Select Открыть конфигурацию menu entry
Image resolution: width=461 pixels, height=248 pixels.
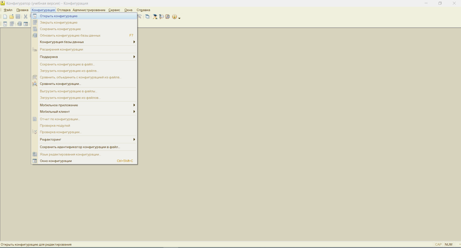click(x=59, y=16)
